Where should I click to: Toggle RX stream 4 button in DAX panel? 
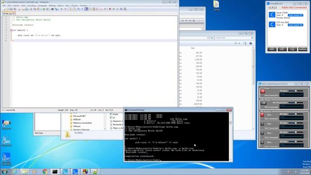click(x=262, y=142)
